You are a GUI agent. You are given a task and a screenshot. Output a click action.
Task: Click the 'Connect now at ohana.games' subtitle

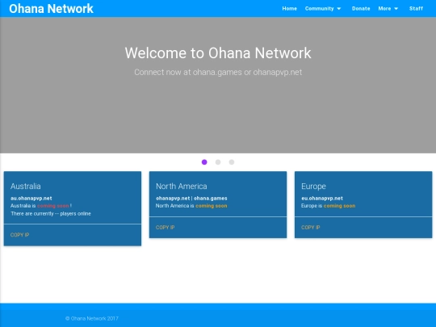coord(218,73)
